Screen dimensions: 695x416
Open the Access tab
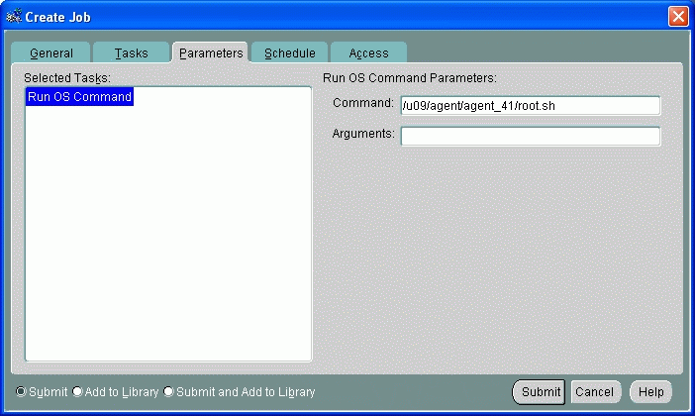pyautogui.click(x=368, y=53)
